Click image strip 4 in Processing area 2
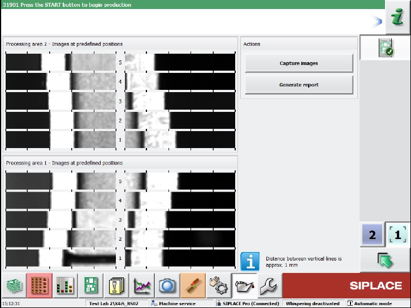411x308 pixels. pyautogui.click(x=120, y=81)
